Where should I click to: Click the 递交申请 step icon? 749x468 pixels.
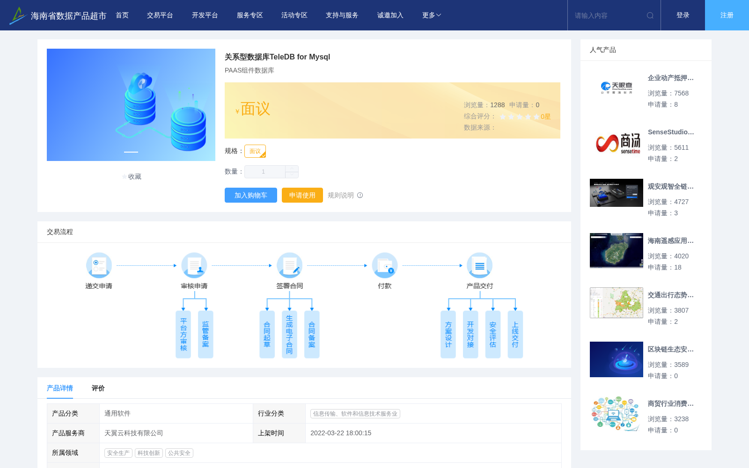coord(99,265)
